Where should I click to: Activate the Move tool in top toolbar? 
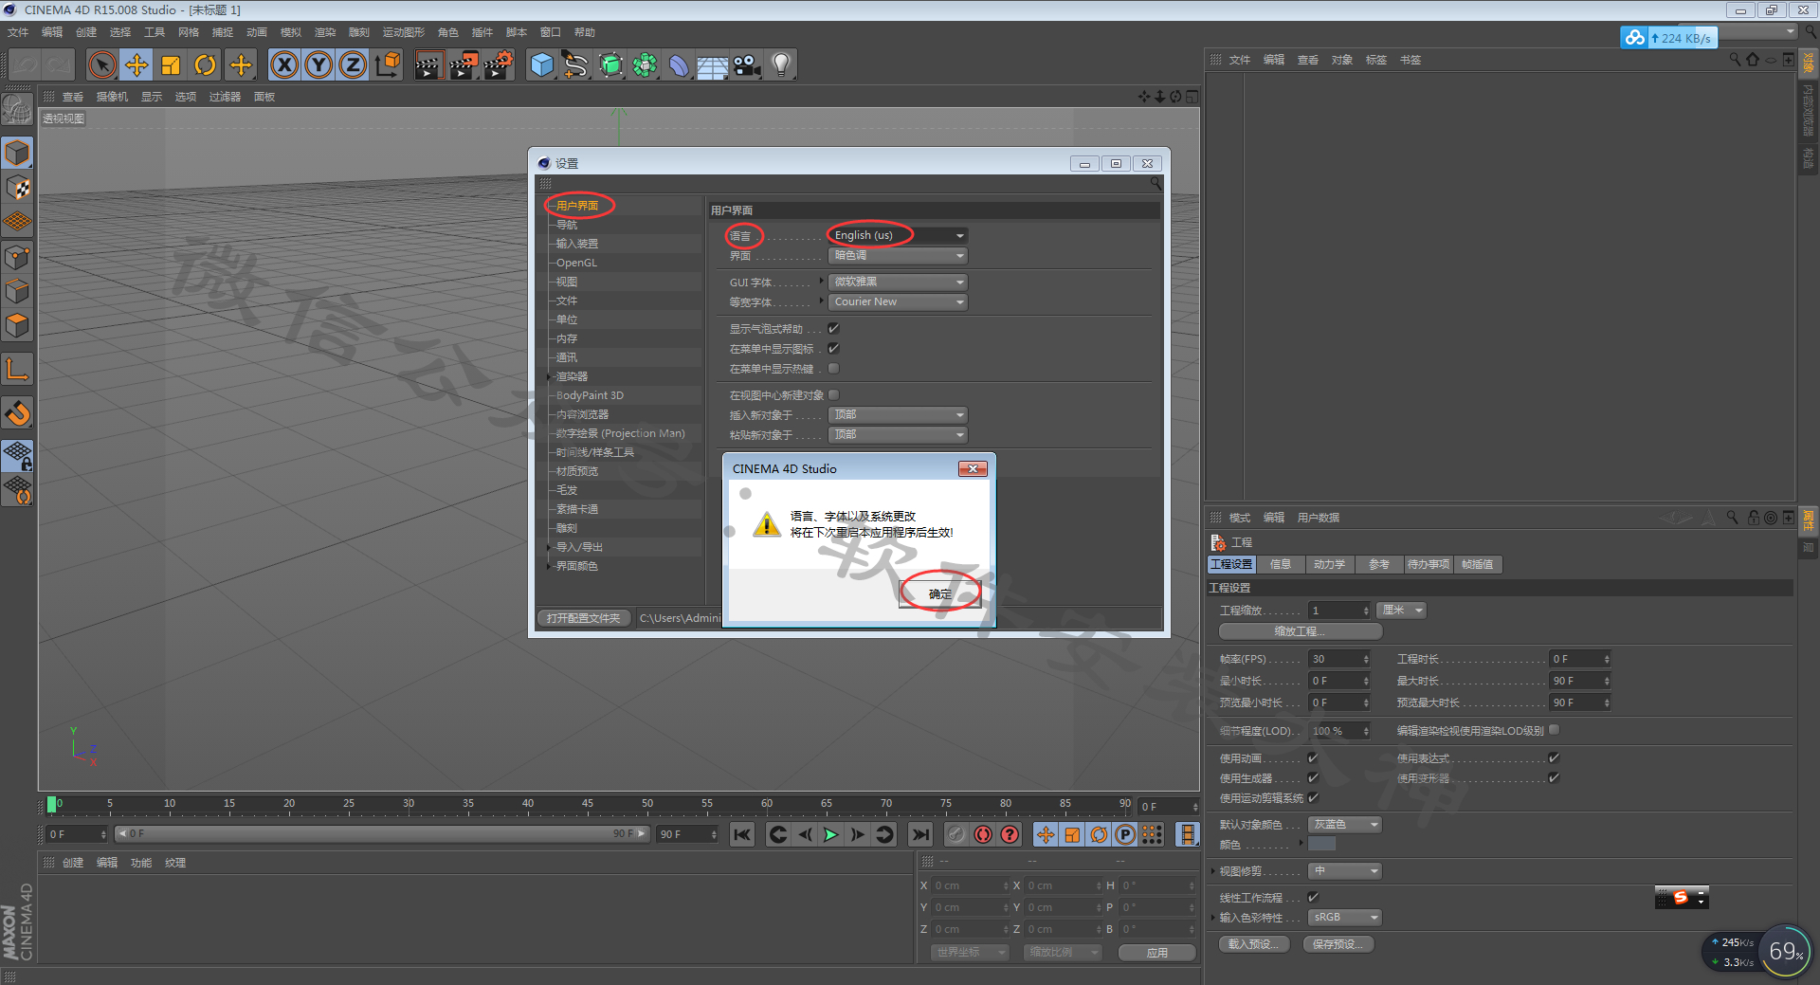[136, 65]
